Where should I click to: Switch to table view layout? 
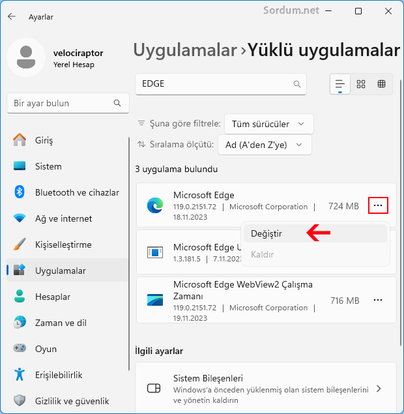click(x=381, y=84)
